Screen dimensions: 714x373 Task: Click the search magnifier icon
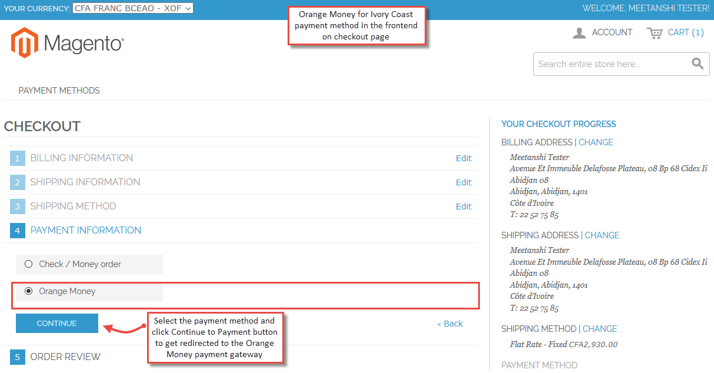[x=698, y=64]
